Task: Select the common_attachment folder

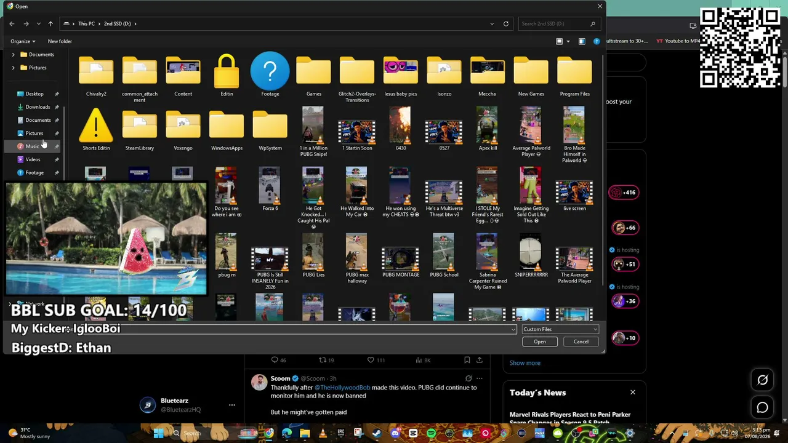Action: pyautogui.click(x=140, y=79)
